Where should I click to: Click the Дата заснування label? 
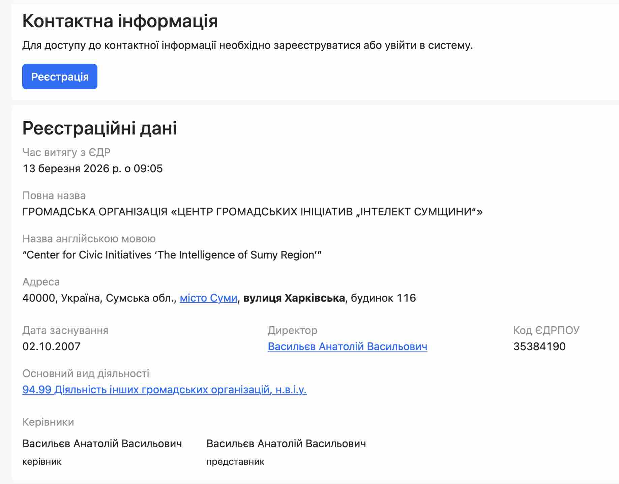65,330
